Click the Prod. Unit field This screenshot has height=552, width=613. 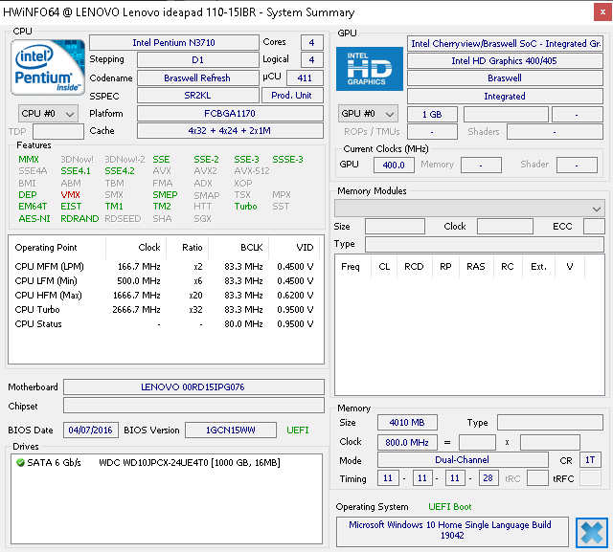(292, 96)
